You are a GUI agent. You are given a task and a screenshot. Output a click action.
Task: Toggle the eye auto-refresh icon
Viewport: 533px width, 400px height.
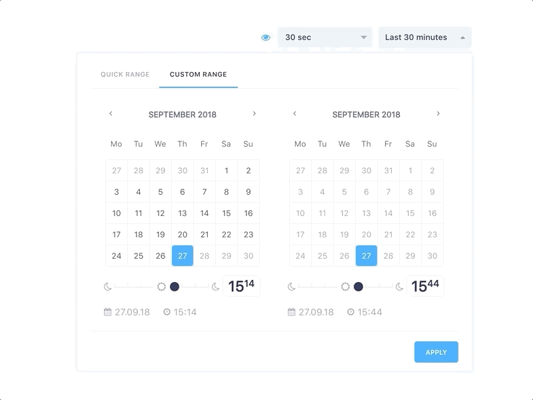tap(266, 37)
